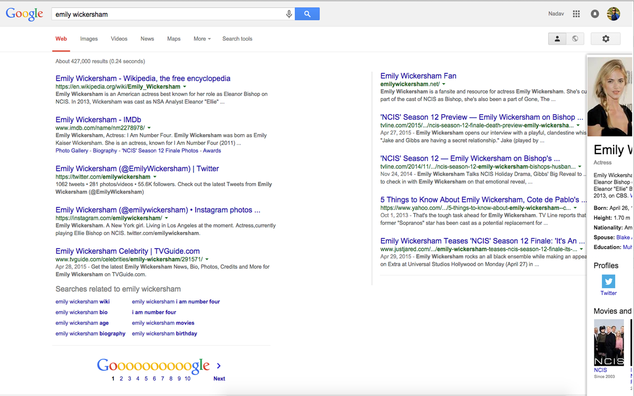Click the Next page link
Image resolution: width=634 pixels, height=396 pixels.
[219, 379]
